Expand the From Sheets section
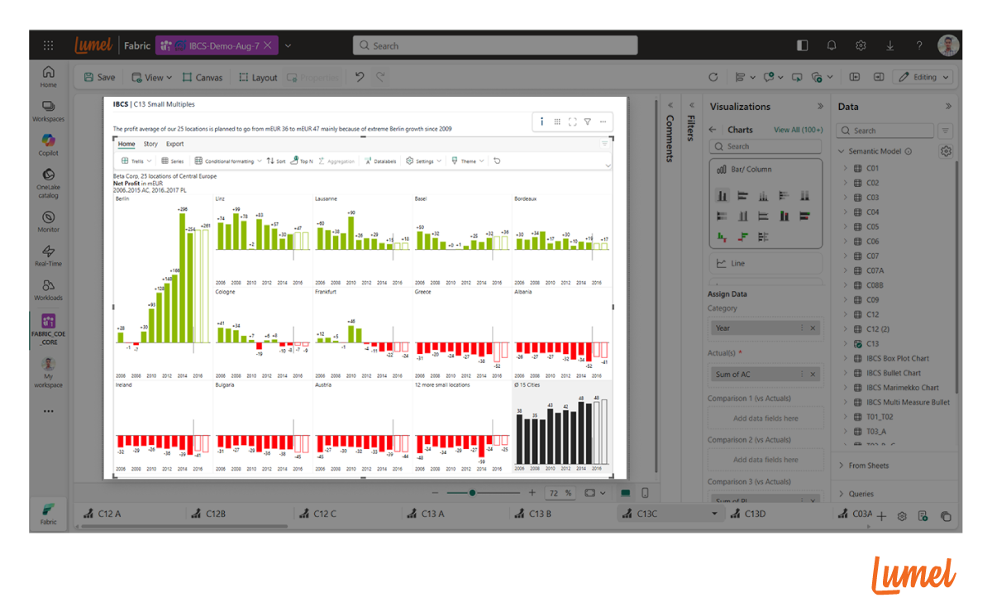992x612 pixels. point(841,466)
